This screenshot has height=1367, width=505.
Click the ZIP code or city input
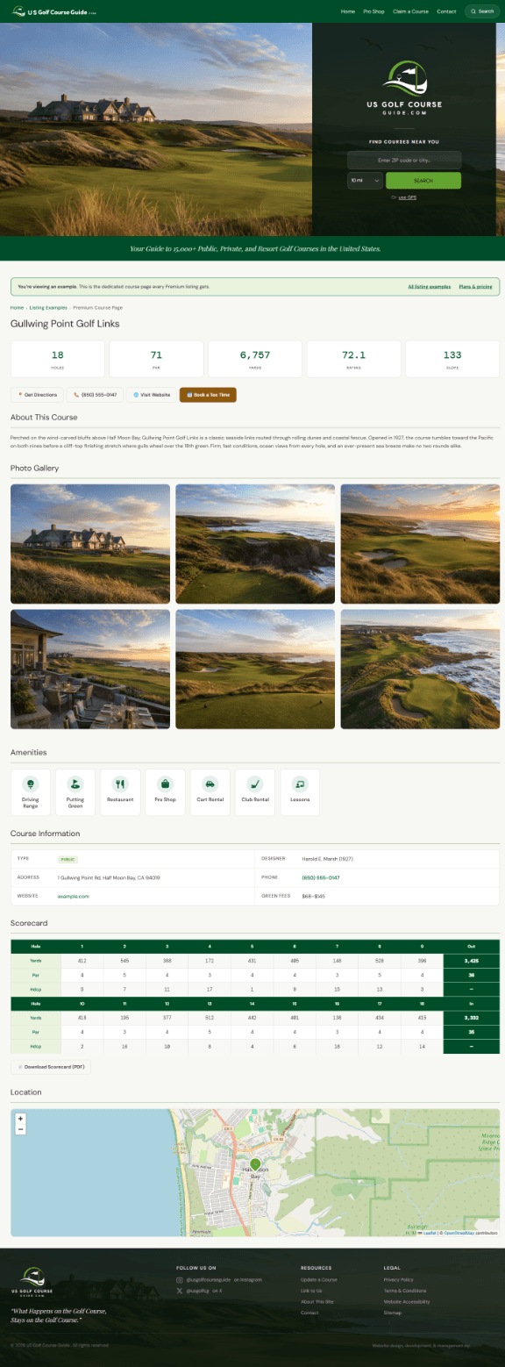click(x=404, y=161)
